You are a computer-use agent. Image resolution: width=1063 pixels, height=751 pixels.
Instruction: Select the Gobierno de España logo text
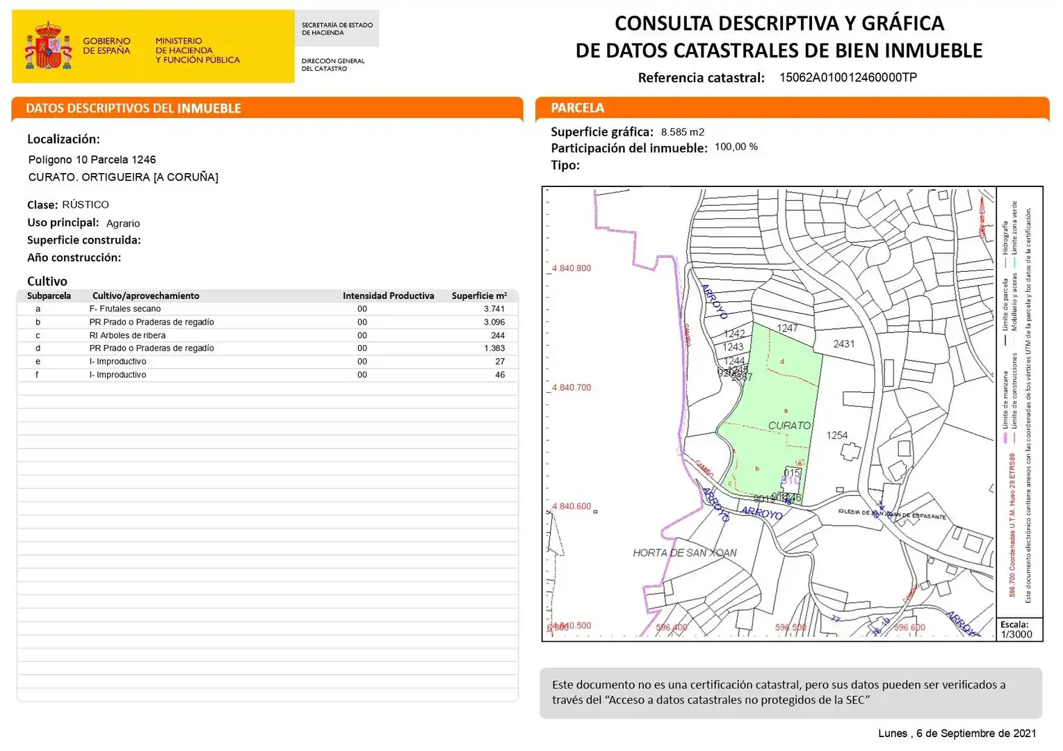tap(106, 46)
